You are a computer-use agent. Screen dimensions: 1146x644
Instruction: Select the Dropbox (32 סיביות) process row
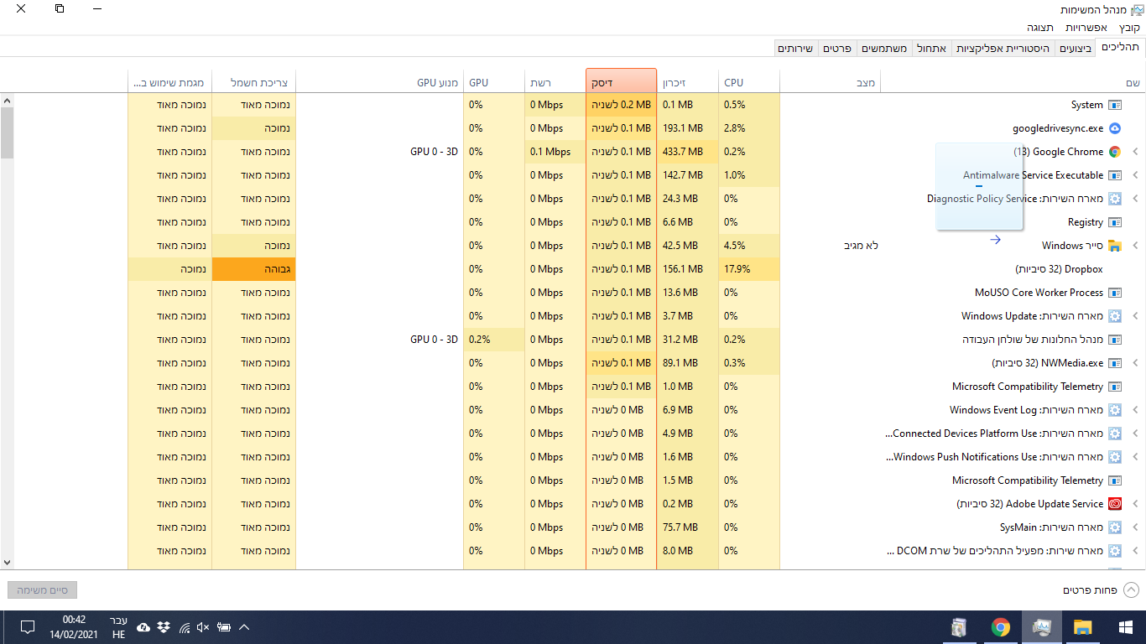573,269
